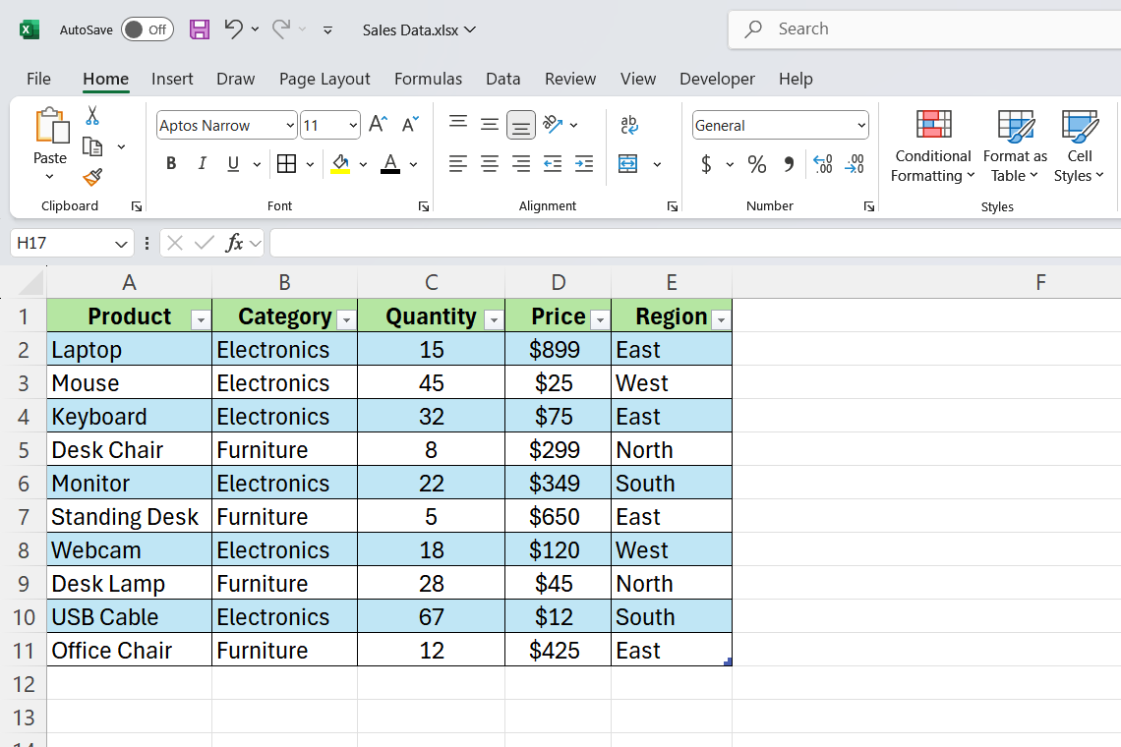Open the General number format dropdown
The height and width of the screenshot is (747, 1121).
[861, 125]
